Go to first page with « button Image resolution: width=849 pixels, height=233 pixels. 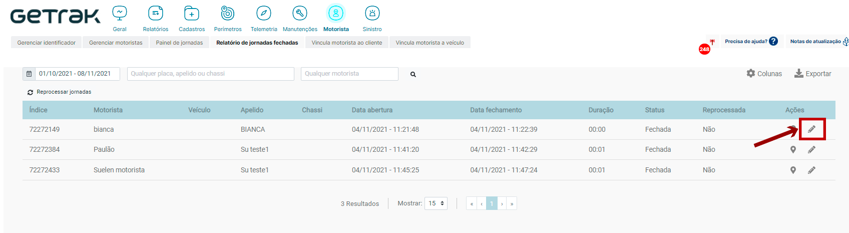click(472, 203)
